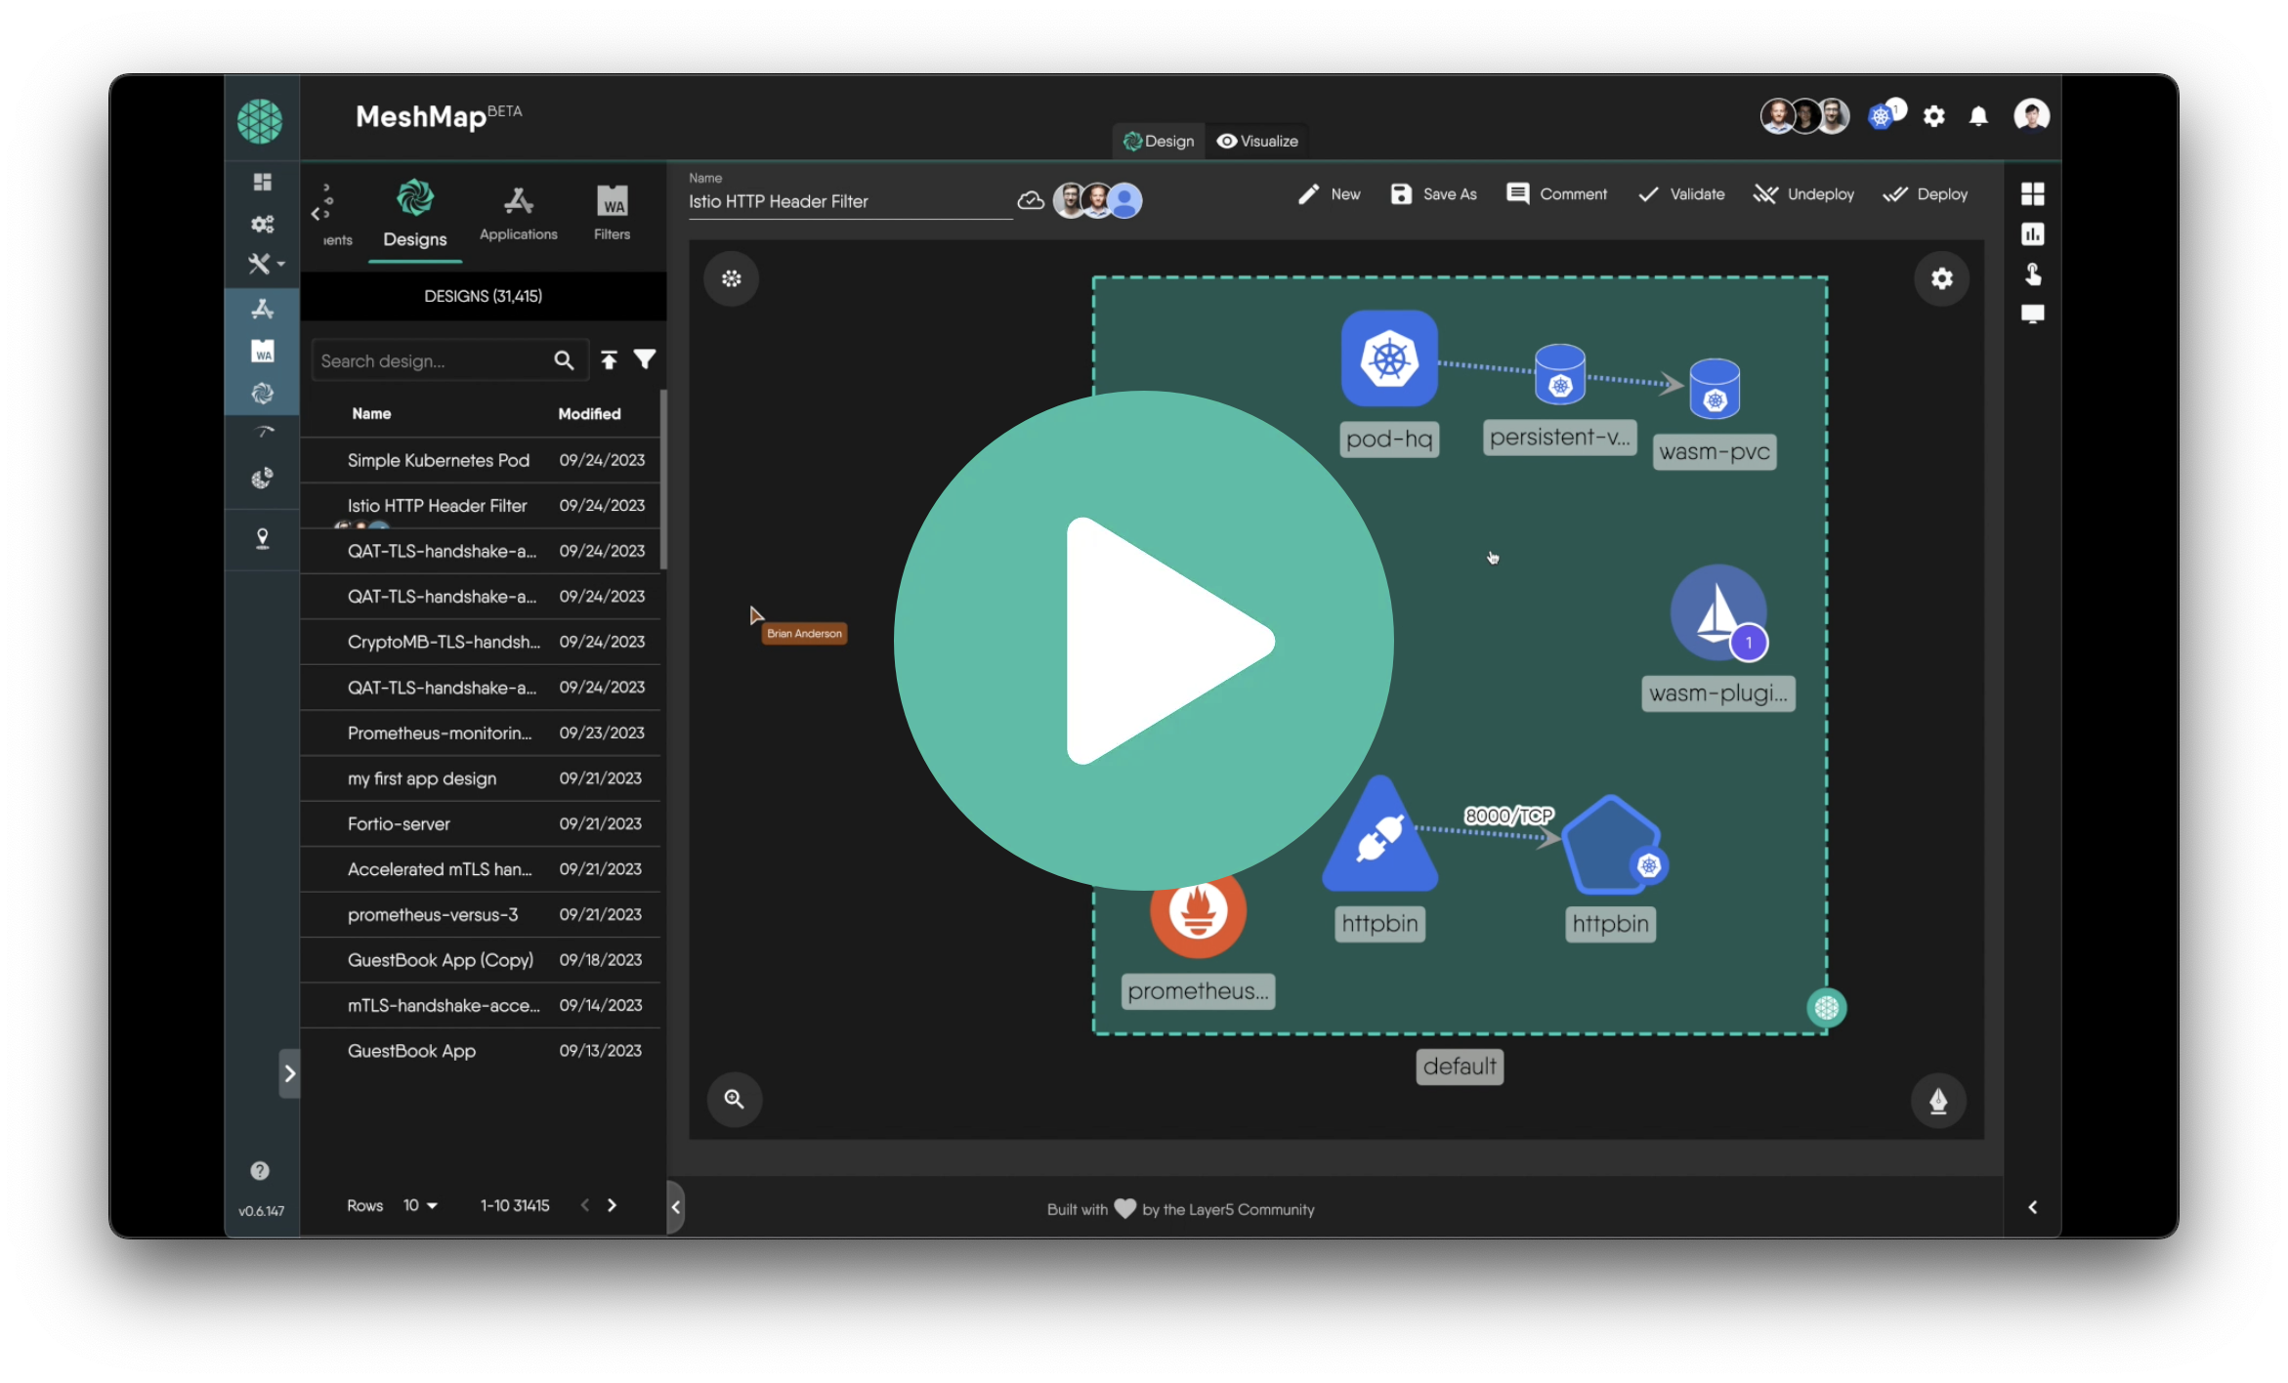Expand the left navigation sidebar chevron
The image size is (2288, 1383).
[x=289, y=1073]
